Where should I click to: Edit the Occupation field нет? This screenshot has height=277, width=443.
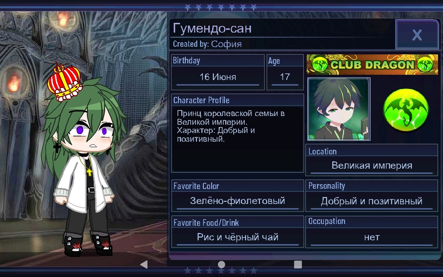point(372,237)
